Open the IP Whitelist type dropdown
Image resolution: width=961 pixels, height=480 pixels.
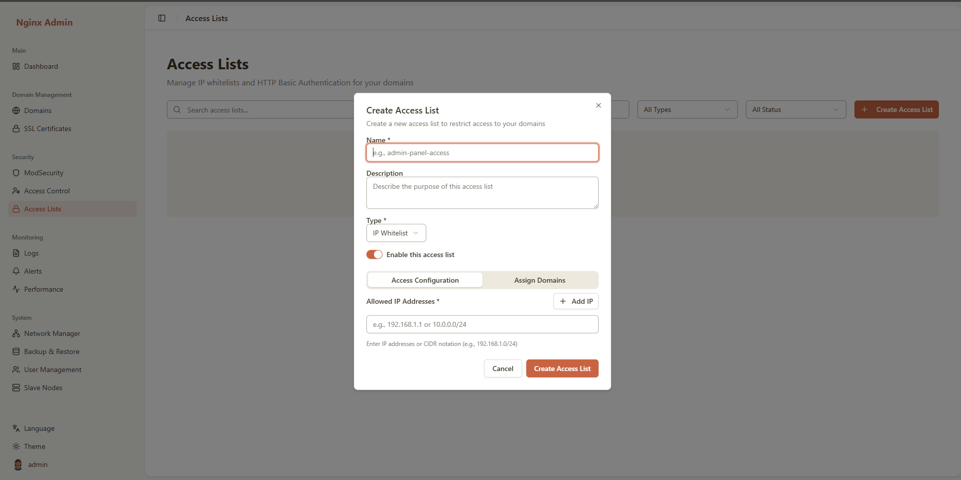click(x=396, y=233)
